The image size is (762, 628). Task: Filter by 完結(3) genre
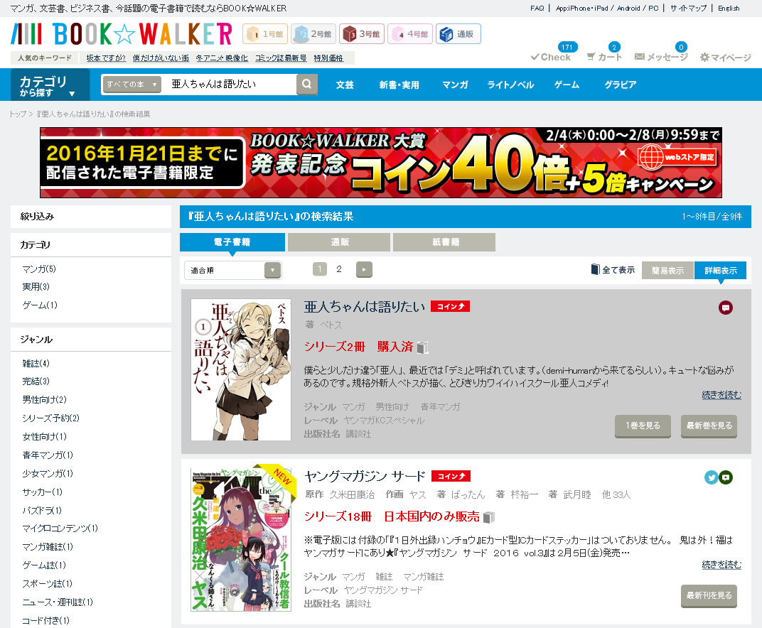pos(36,381)
